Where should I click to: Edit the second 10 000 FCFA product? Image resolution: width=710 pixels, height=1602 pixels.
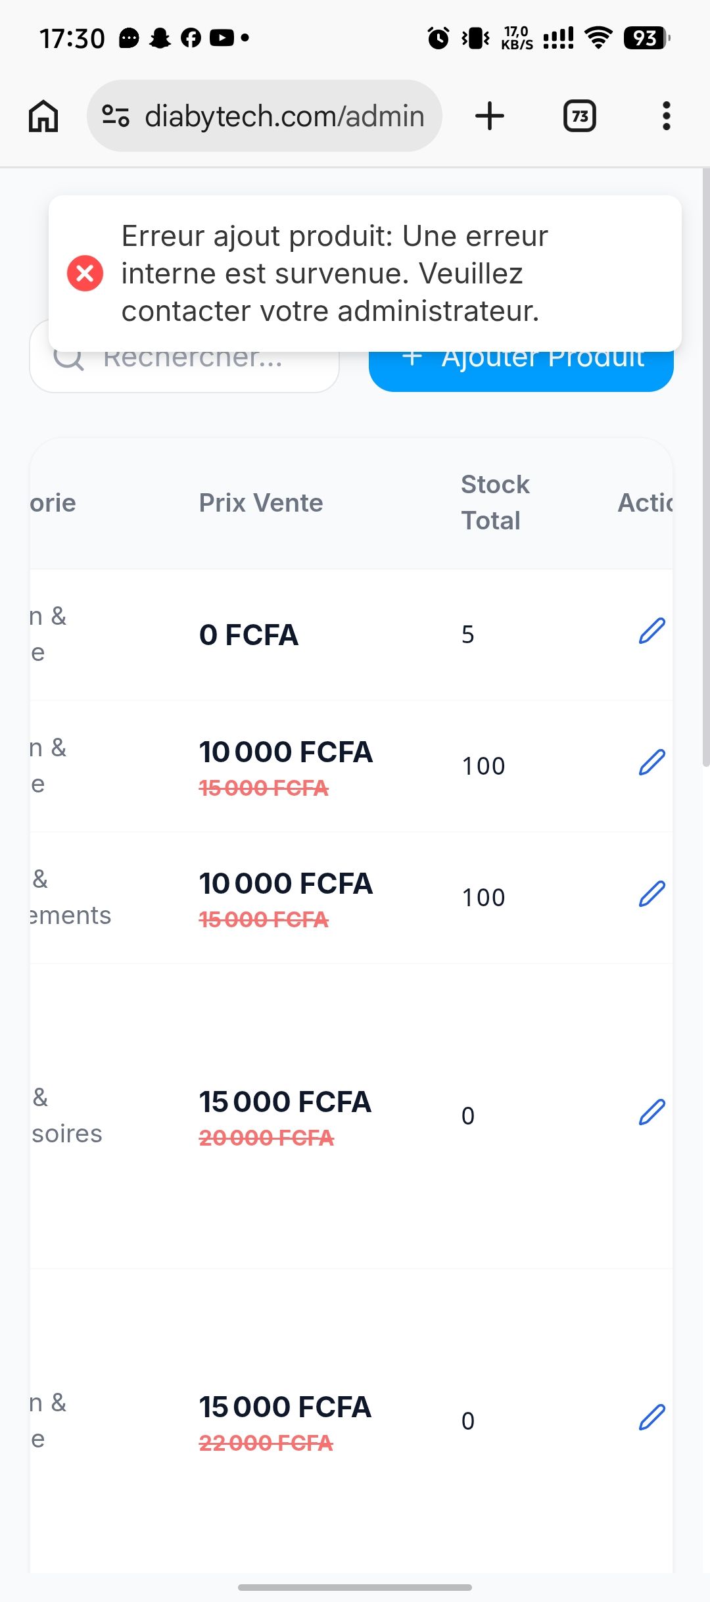pyautogui.click(x=652, y=894)
